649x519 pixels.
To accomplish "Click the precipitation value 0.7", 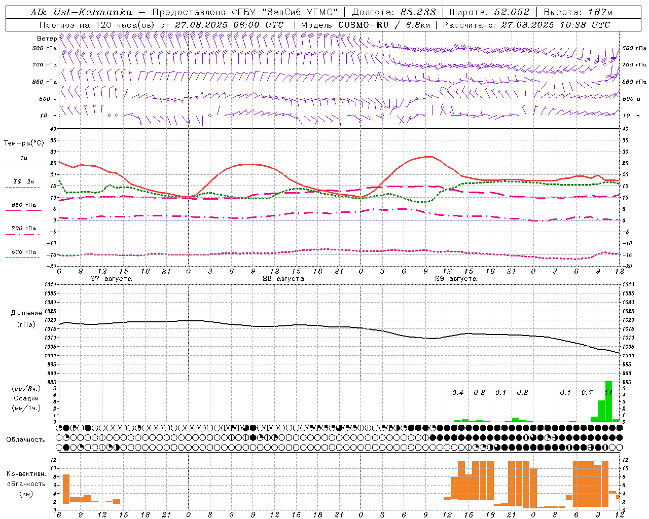I will coord(587,393).
